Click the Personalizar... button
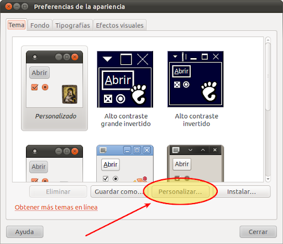The image size is (283, 244). point(180,191)
